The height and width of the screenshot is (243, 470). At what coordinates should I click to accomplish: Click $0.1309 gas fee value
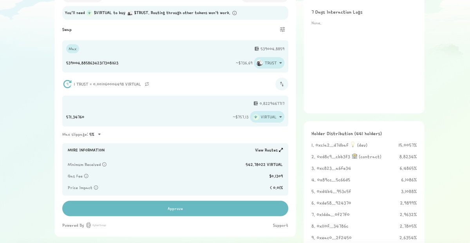[x=276, y=176]
